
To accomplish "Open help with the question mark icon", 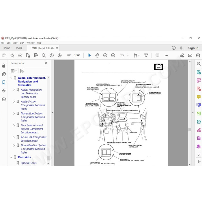I will [x=174, y=48].
